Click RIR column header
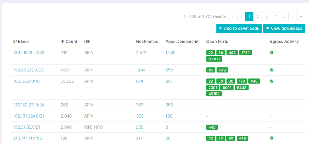This screenshot has height=143, width=309. (x=87, y=42)
